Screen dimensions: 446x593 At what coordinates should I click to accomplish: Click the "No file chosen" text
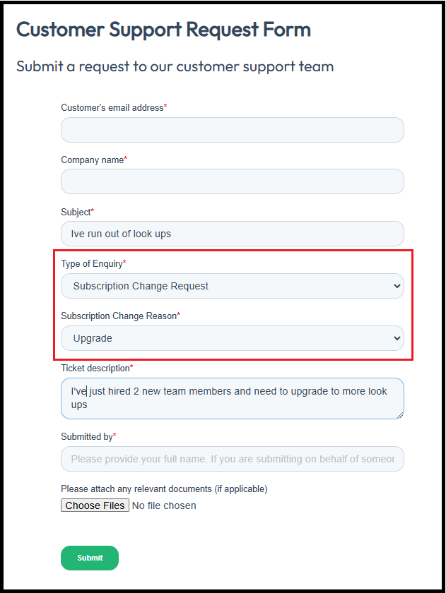[x=164, y=505]
